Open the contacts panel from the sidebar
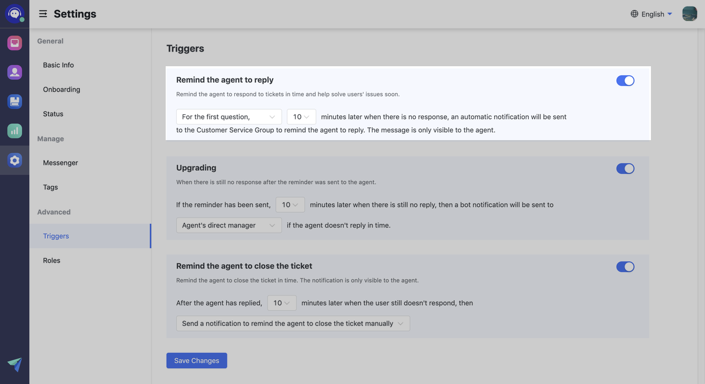The height and width of the screenshot is (384, 705). click(x=13, y=72)
